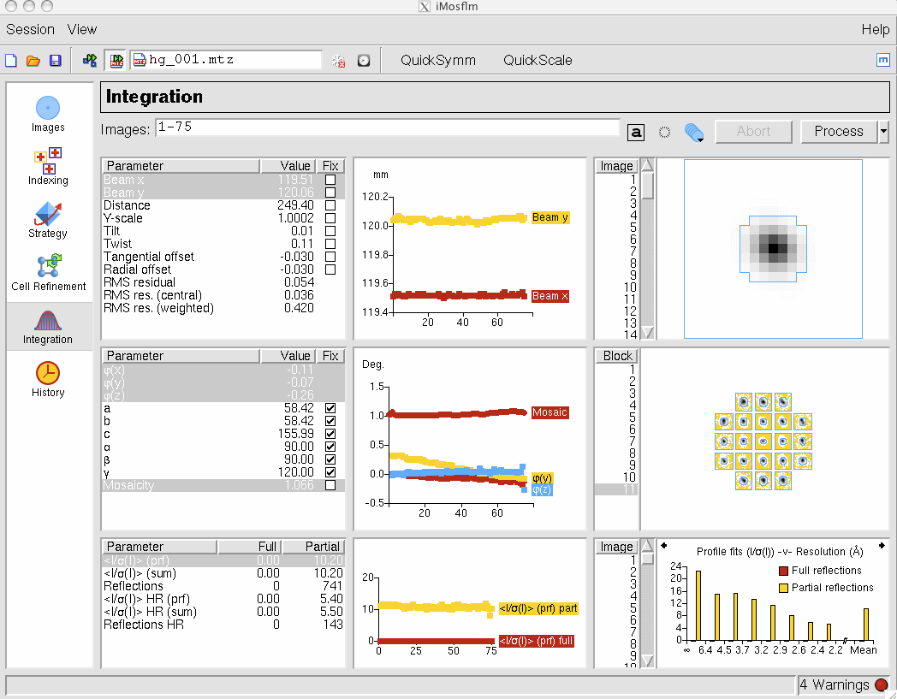
Task: Expand the Process button dropdown arrow
Action: point(883,132)
